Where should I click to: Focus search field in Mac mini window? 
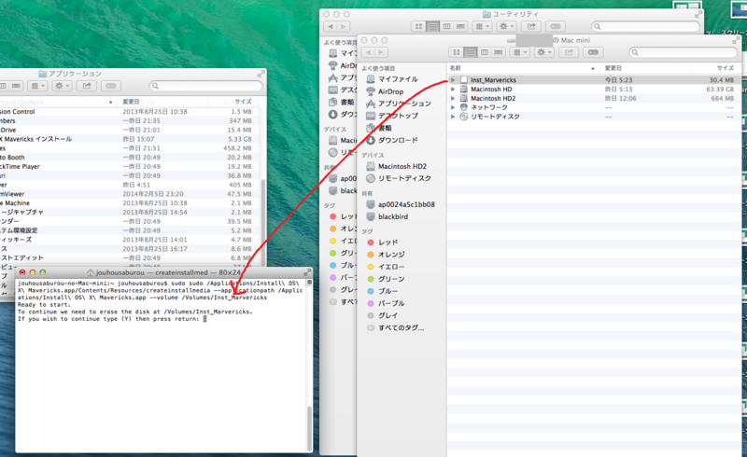[x=683, y=52]
